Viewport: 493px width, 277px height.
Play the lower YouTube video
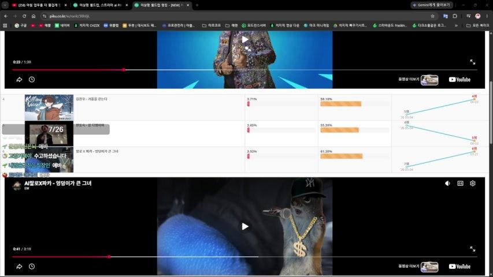tap(245, 226)
